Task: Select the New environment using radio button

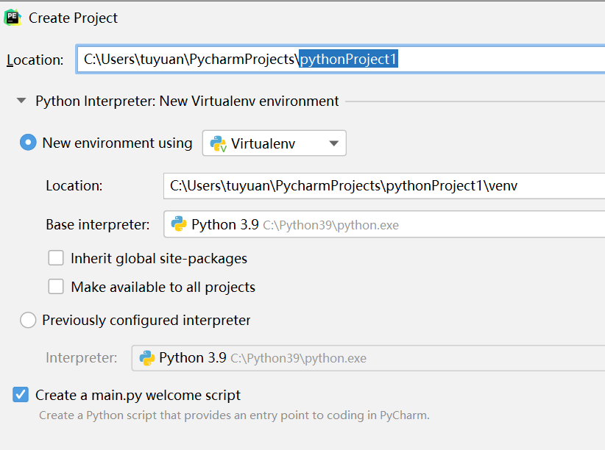Action: coord(28,143)
